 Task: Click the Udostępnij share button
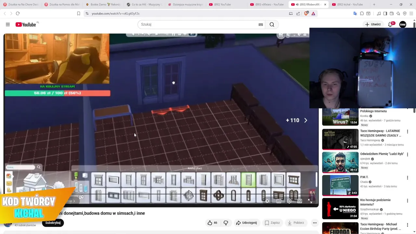click(x=246, y=223)
